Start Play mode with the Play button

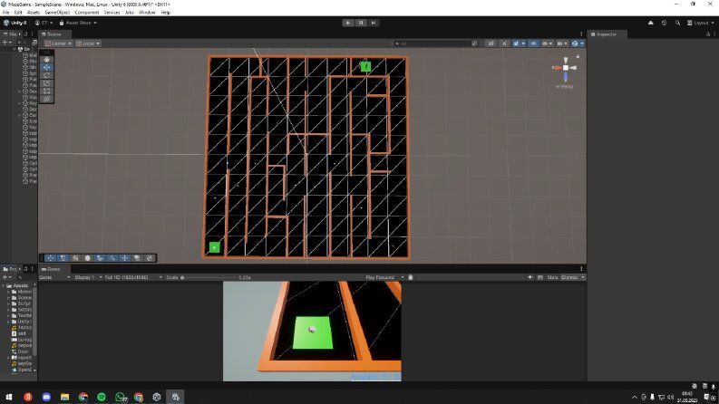pyautogui.click(x=348, y=23)
